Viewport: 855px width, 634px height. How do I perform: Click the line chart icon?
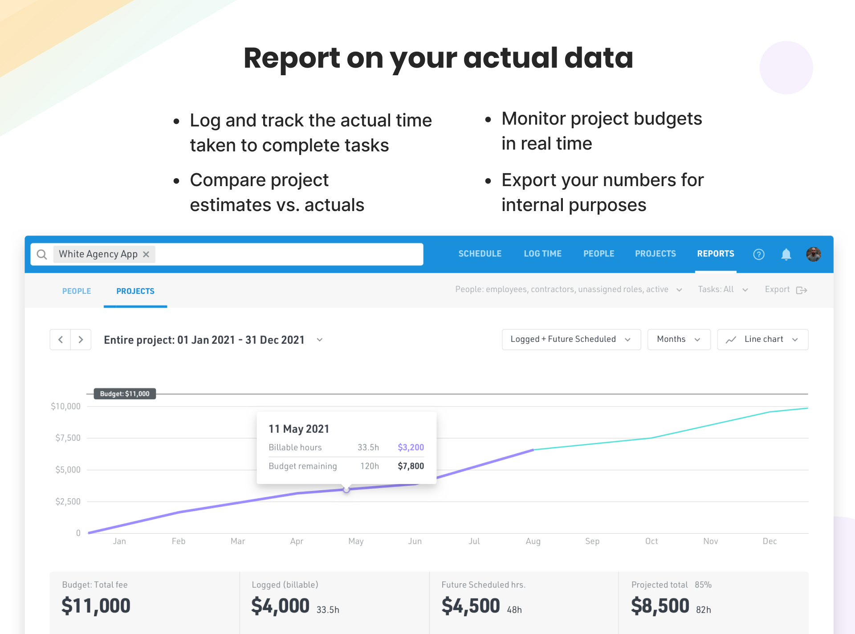coord(731,340)
